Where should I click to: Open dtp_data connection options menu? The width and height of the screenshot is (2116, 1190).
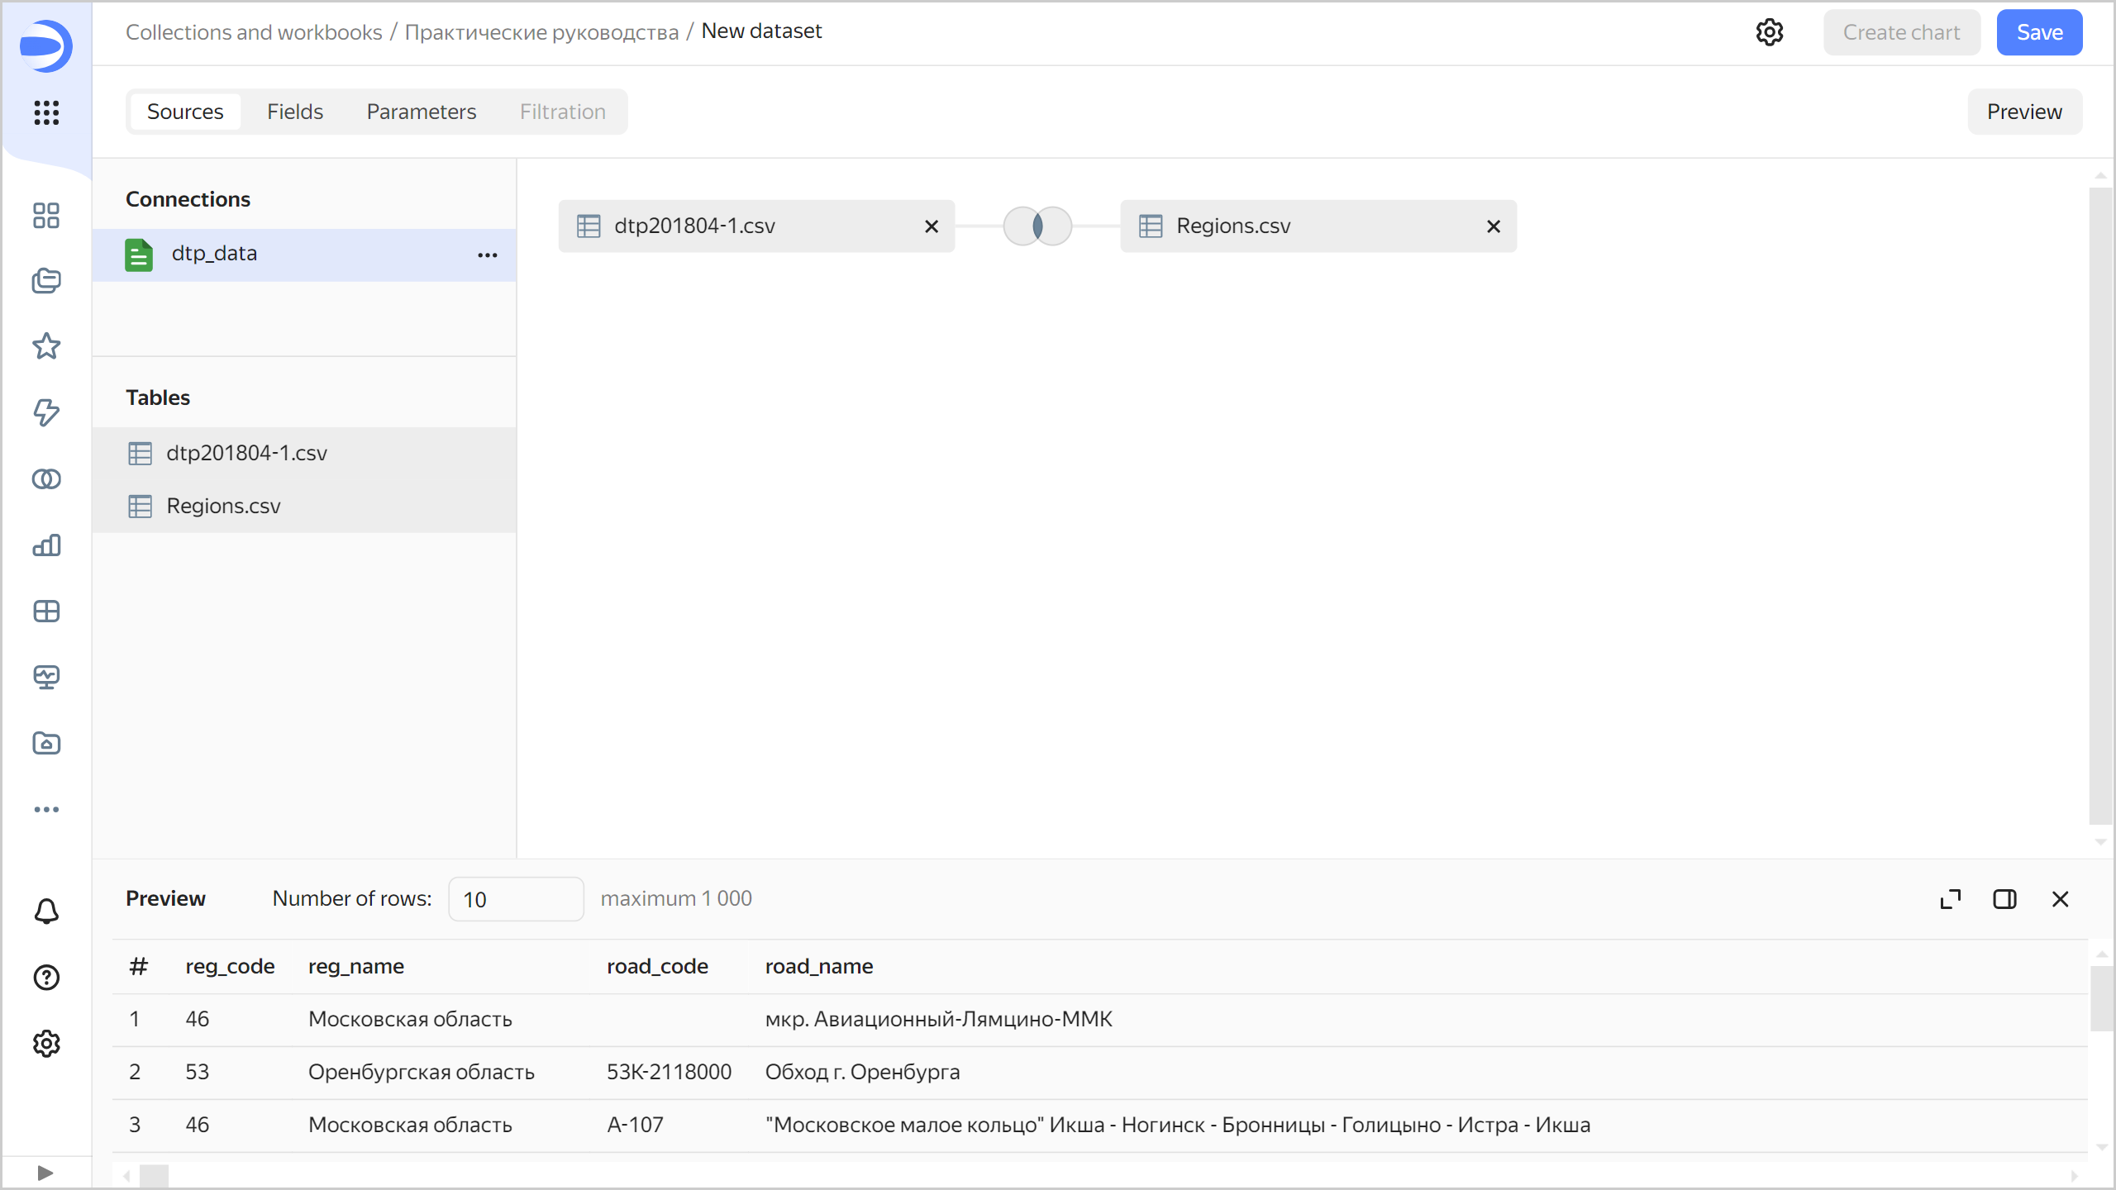pyautogui.click(x=488, y=255)
